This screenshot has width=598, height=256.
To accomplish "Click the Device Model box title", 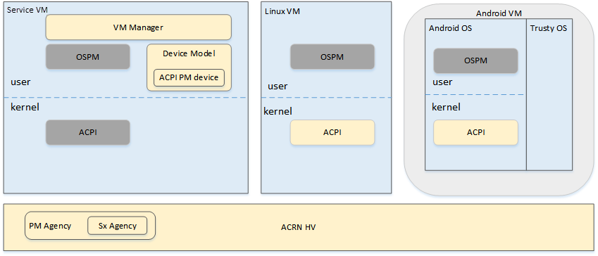I will pyautogui.click(x=189, y=53).
